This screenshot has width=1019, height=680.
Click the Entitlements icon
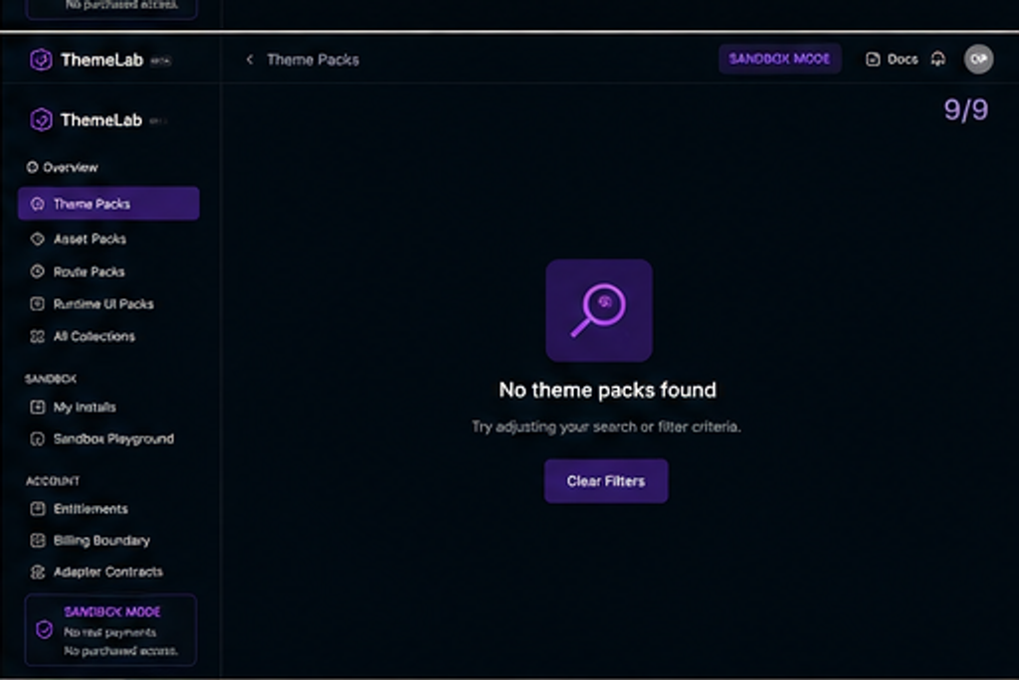click(x=38, y=509)
